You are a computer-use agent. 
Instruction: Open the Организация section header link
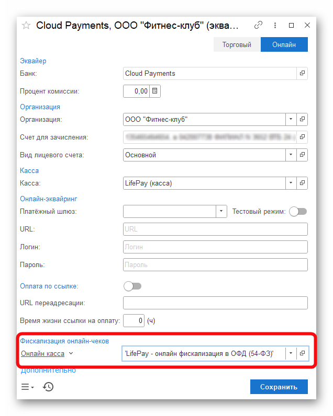(40, 107)
